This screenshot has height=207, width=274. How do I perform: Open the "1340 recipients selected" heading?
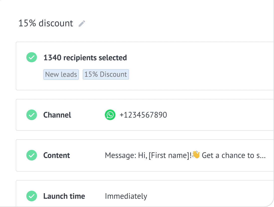click(x=85, y=58)
